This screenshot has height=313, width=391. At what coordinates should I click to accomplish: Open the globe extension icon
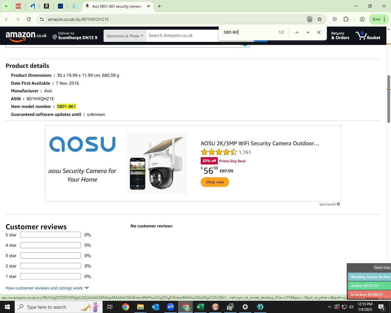[335, 19]
